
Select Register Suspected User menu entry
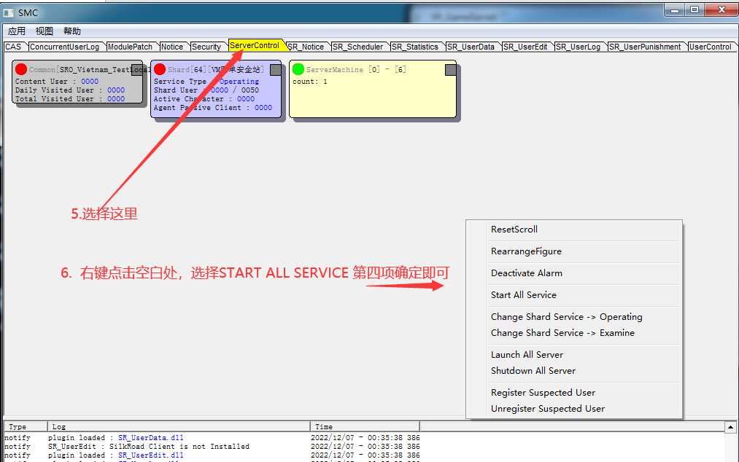pos(543,393)
